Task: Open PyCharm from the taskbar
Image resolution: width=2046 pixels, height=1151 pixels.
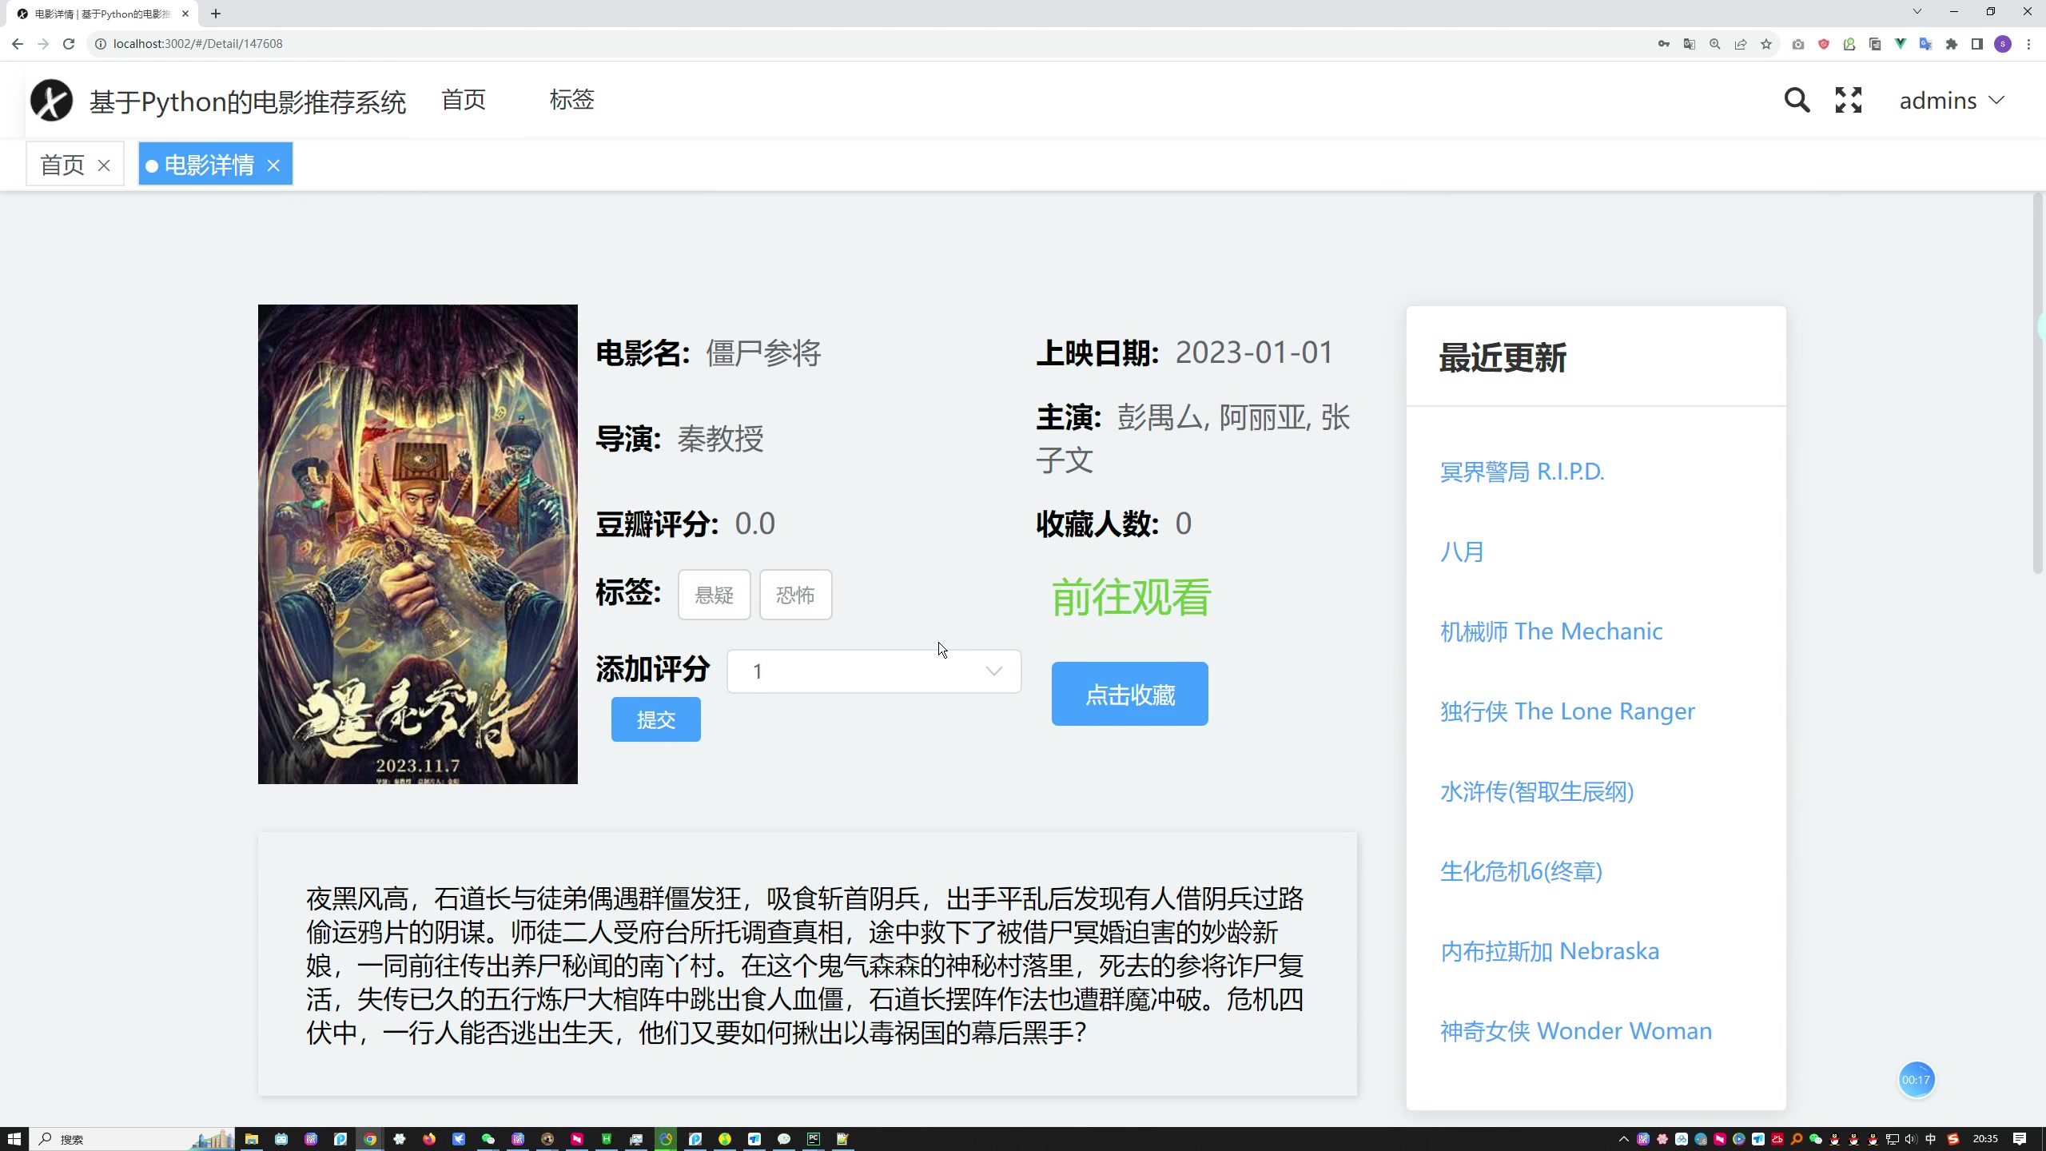Action: click(x=814, y=1139)
